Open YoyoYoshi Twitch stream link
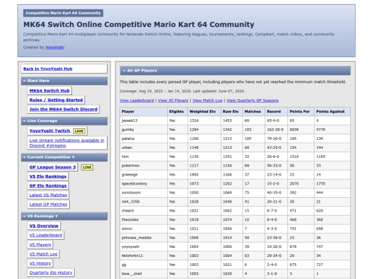This screenshot has width=373, height=279. click(x=50, y=131)
